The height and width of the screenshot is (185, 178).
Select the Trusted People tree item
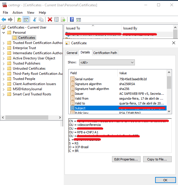(24, 79)
